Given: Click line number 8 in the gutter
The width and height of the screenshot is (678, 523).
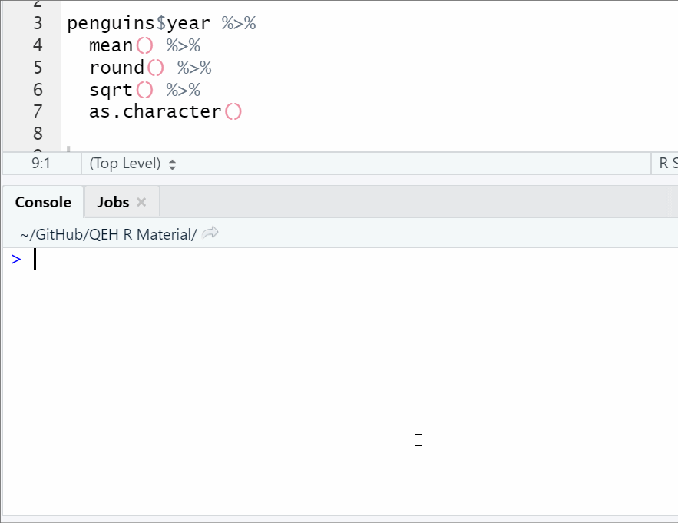Looking at the screenshot, I should pos(38,133).
